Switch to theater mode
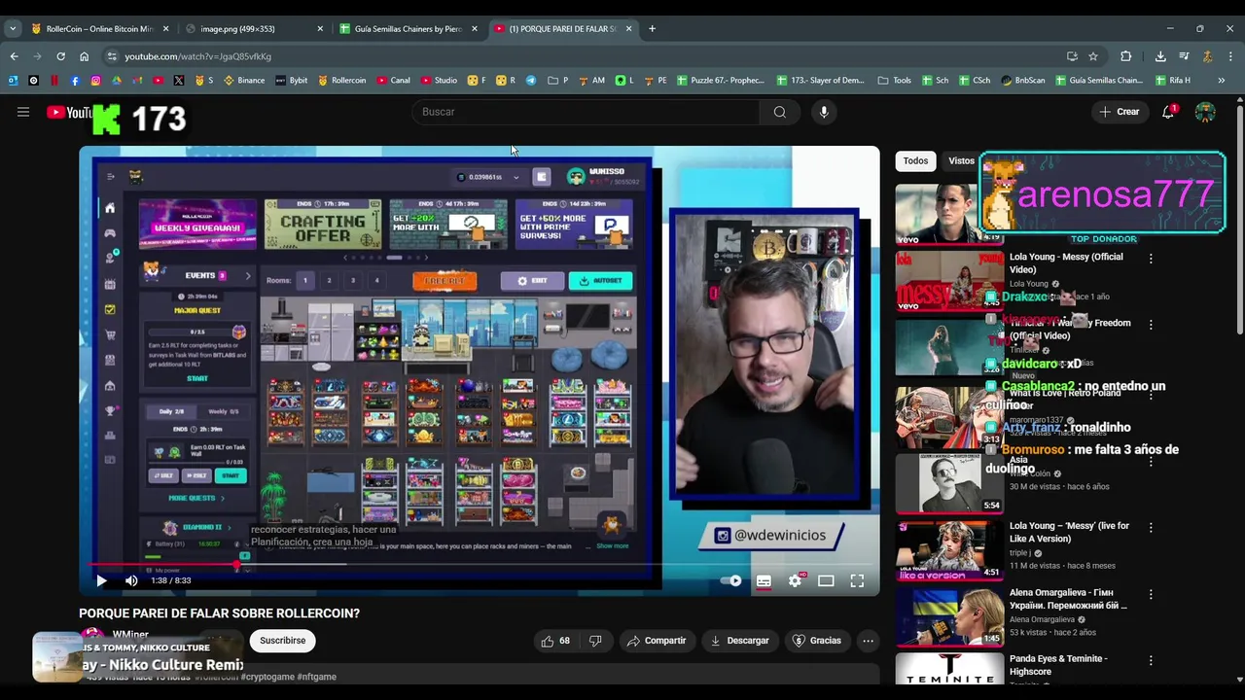The width and height of the screenshot is (1245, 700). pos(826,580)
